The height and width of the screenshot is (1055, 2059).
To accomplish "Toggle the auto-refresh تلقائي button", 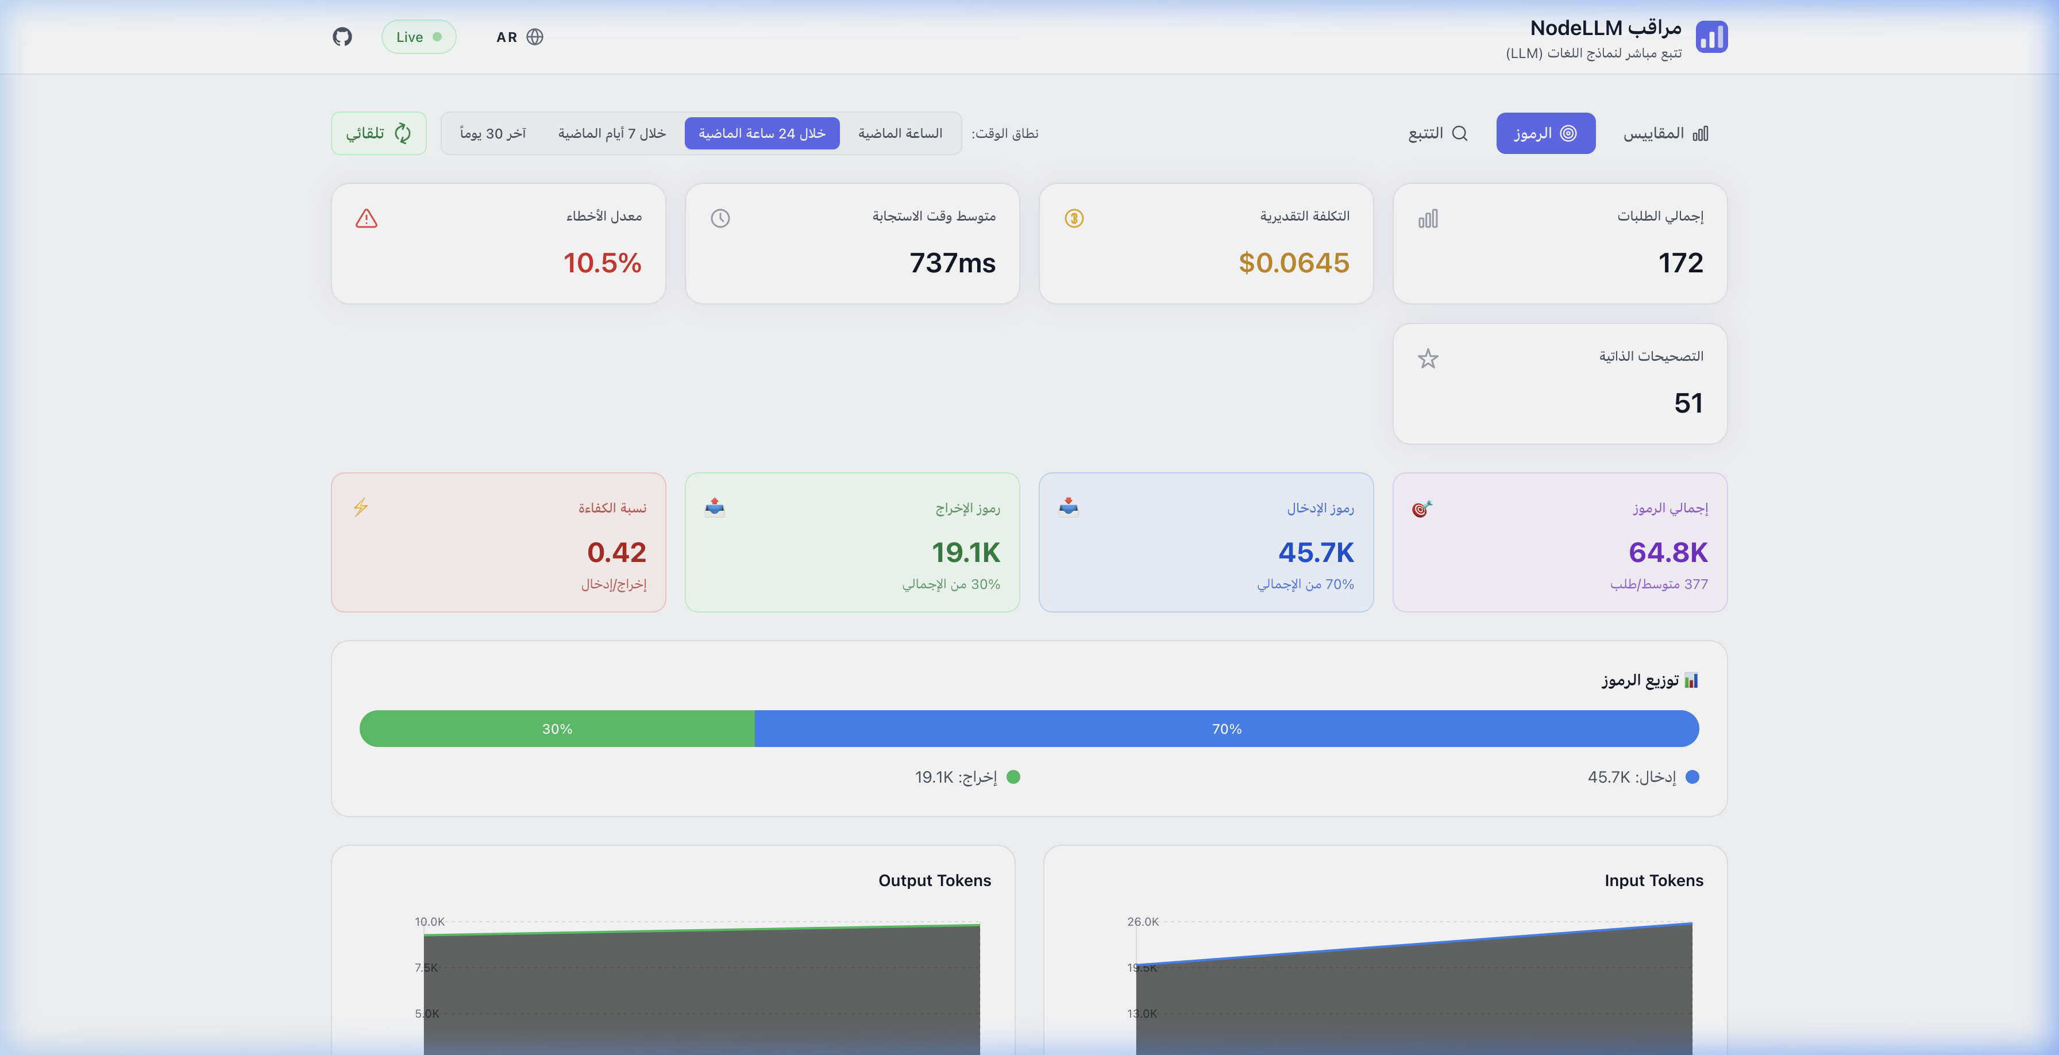I will click(x=379, y=133).
